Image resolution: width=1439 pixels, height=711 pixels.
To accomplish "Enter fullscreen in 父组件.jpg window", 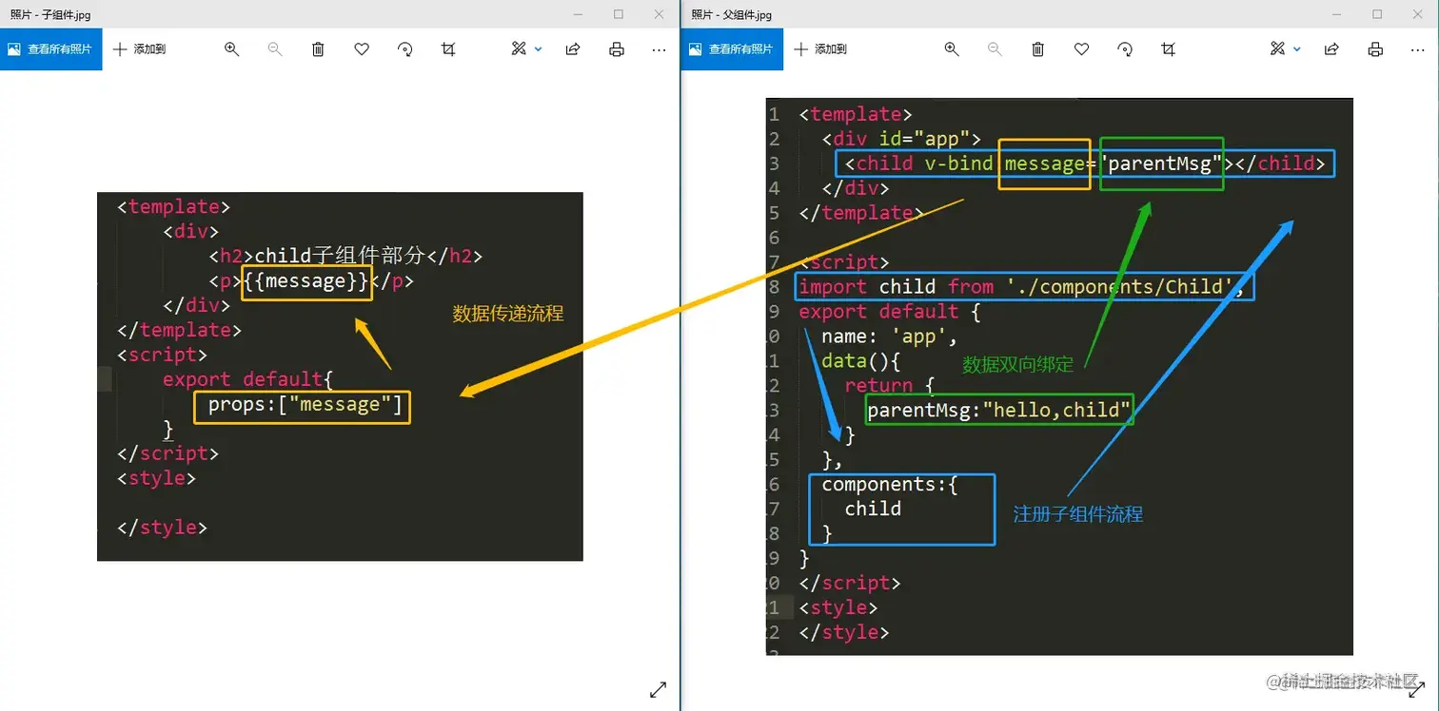I will (1415, 691).
